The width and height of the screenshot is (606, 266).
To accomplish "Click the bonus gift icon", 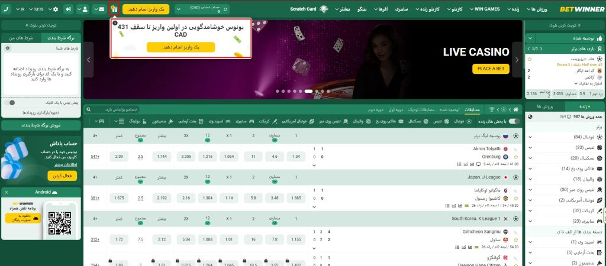I will pos(114,9).
